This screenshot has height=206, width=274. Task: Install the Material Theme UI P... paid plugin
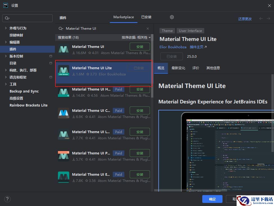(x=140, y=153)
